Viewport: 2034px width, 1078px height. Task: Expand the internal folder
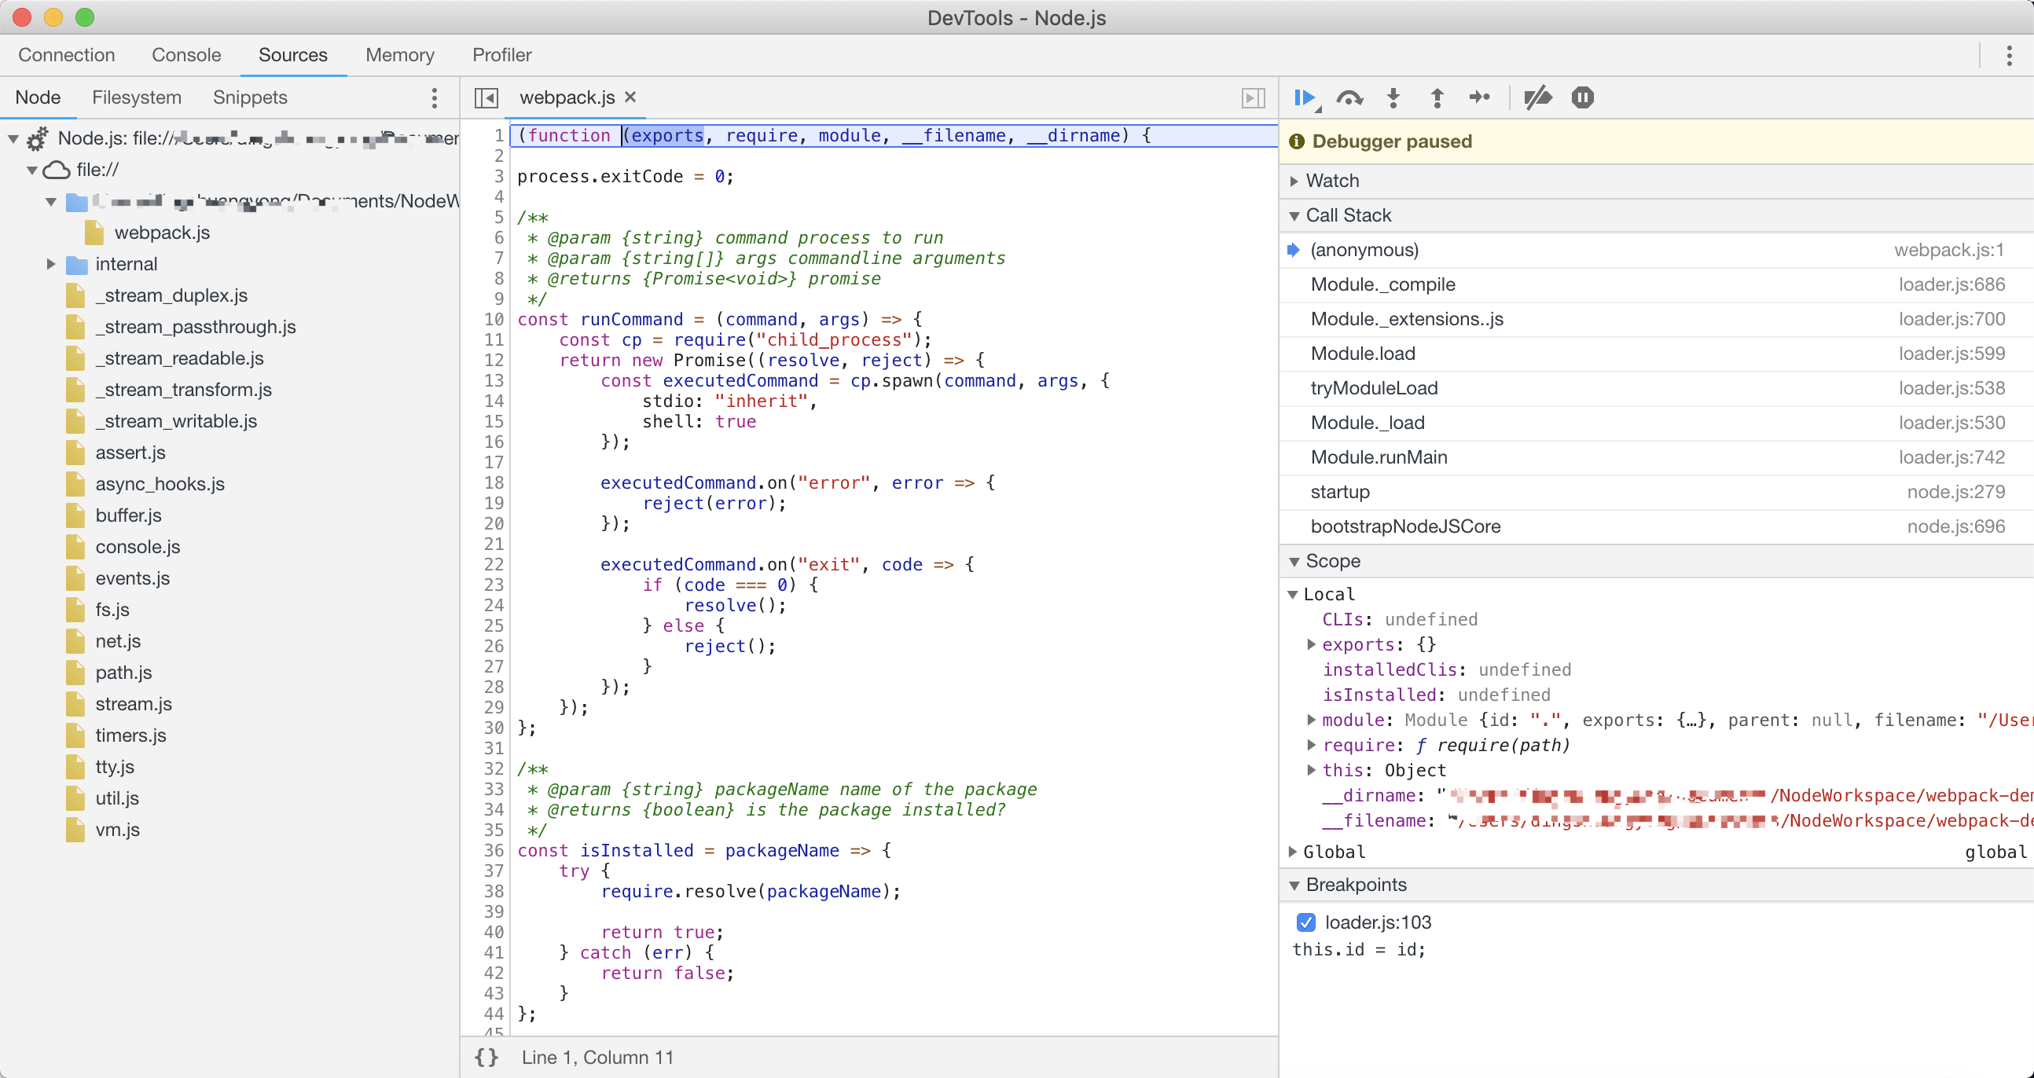coord(51,264)
